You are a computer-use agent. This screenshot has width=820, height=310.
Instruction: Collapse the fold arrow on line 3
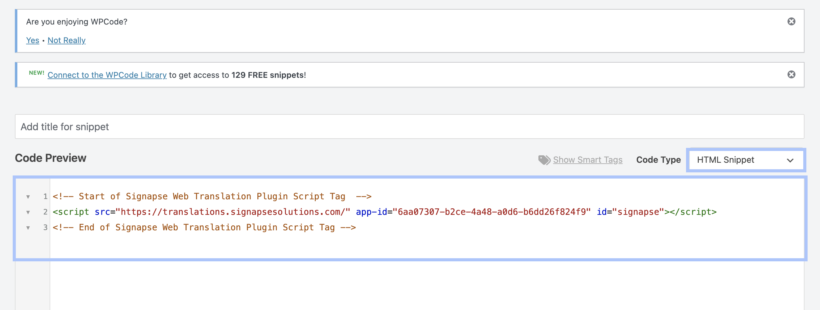click(28, 228)
